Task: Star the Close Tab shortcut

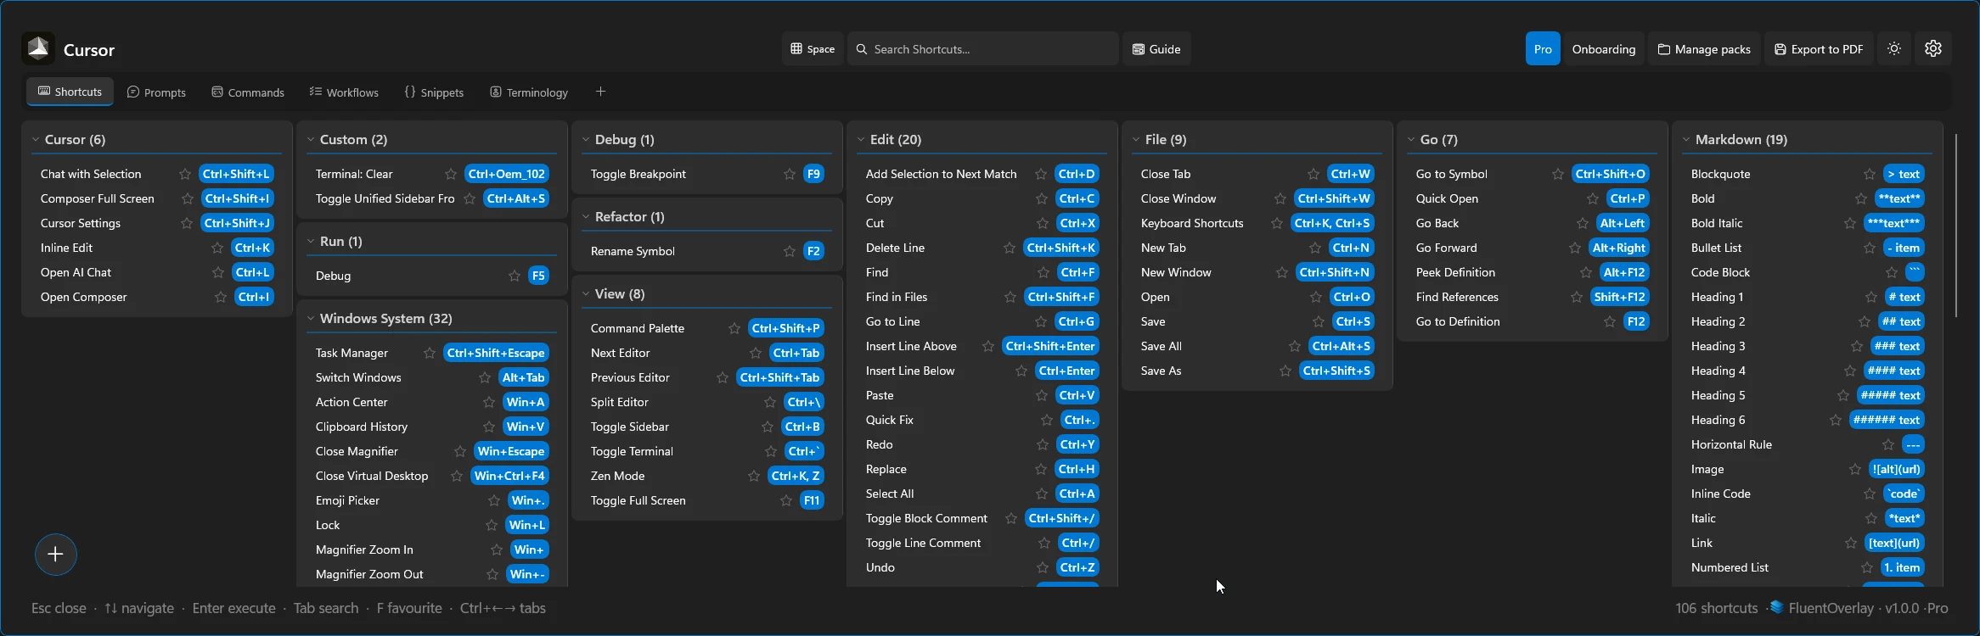Action: [x=1313, y=174]
